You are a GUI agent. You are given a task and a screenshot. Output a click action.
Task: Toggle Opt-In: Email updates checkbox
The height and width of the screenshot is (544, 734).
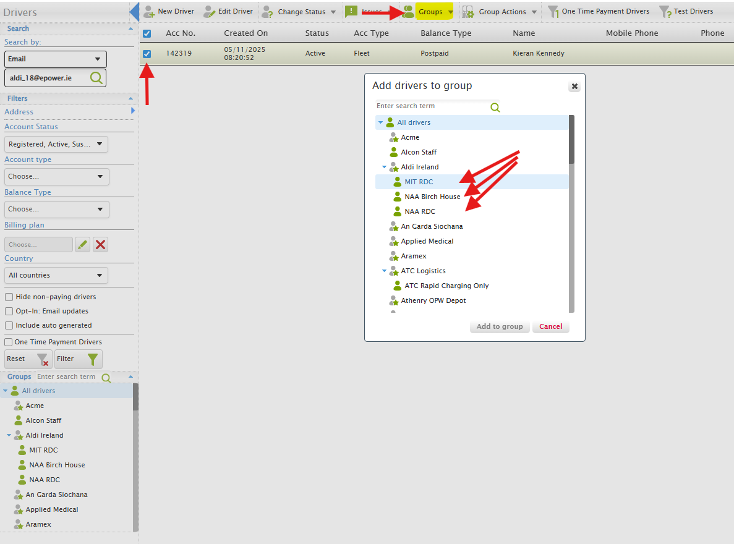9,312
